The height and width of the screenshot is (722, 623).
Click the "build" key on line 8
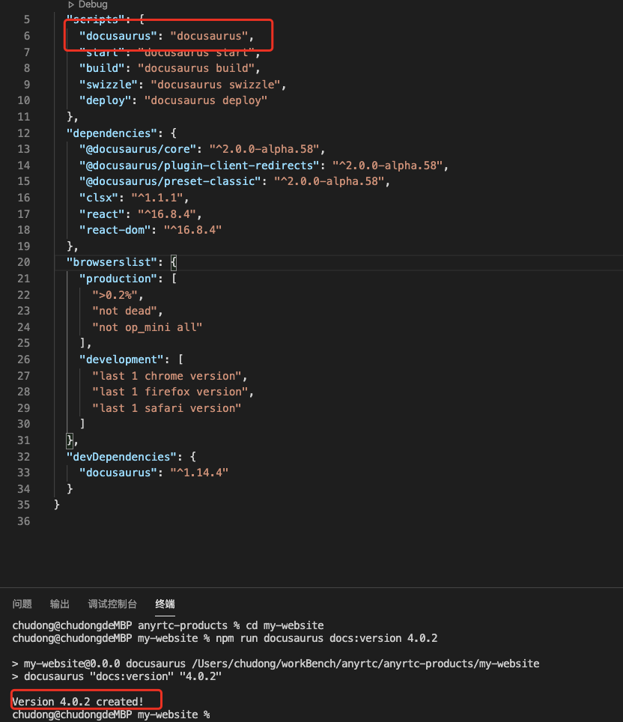click(101, 68)
